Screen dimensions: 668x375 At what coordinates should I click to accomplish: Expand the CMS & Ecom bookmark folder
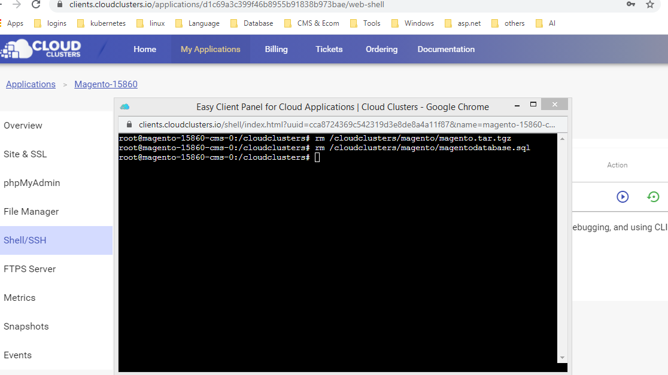312,23
